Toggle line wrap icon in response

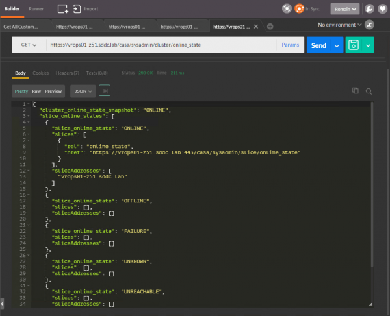(105, 91)
